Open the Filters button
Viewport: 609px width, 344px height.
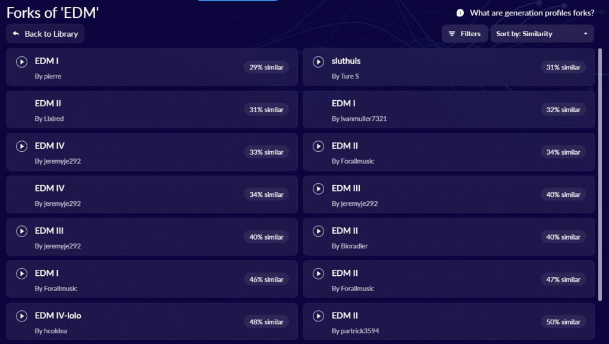click(x=464, y=34)
